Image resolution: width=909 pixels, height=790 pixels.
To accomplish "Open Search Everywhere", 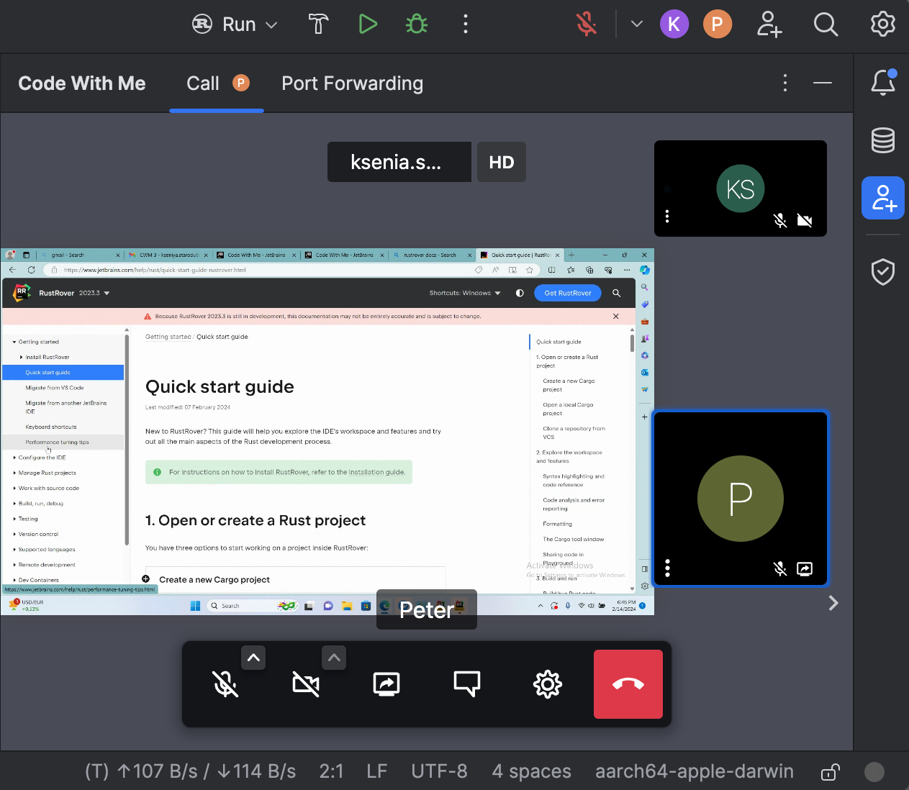I will 826,24.
